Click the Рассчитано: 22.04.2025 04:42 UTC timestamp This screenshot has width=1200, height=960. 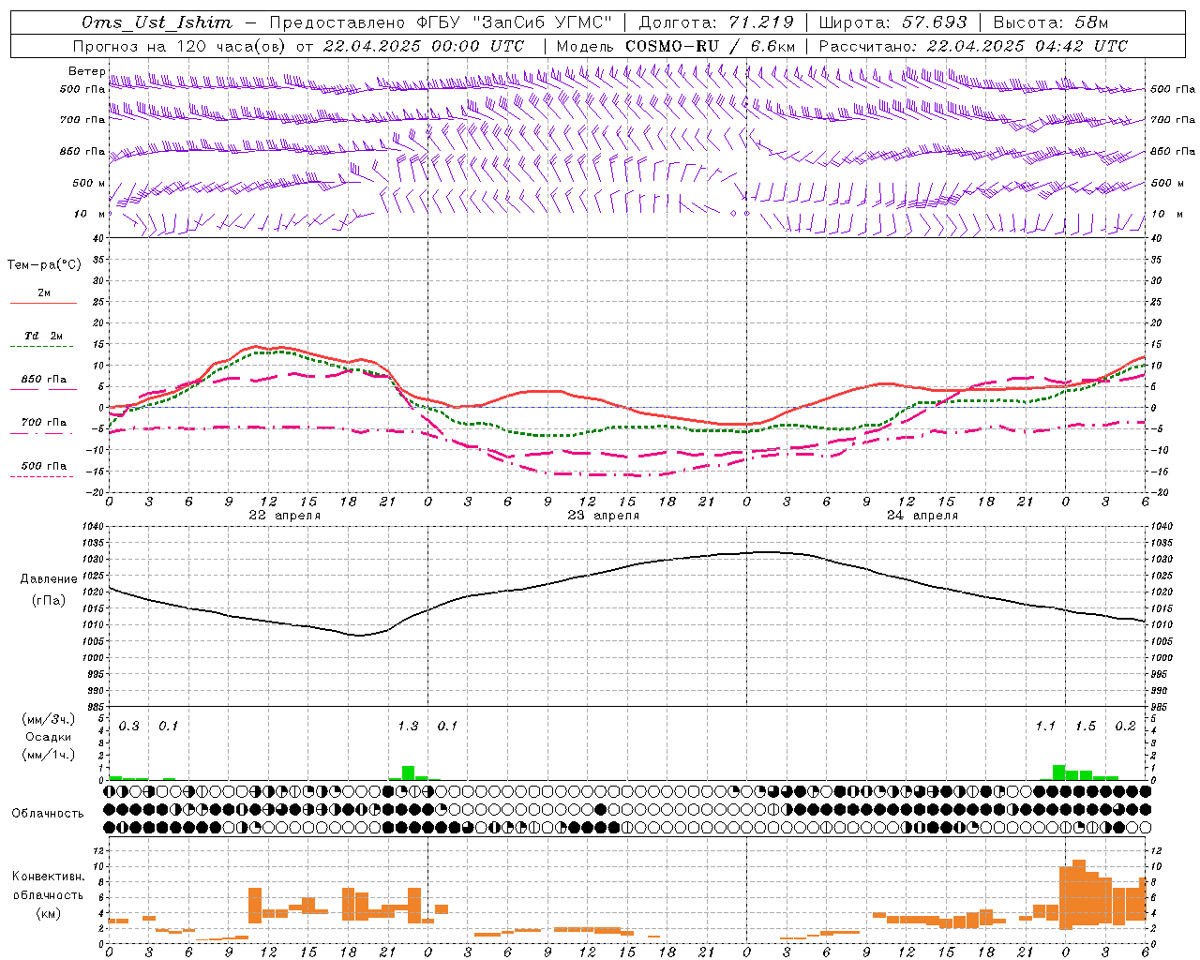click(x=973, y=46)
